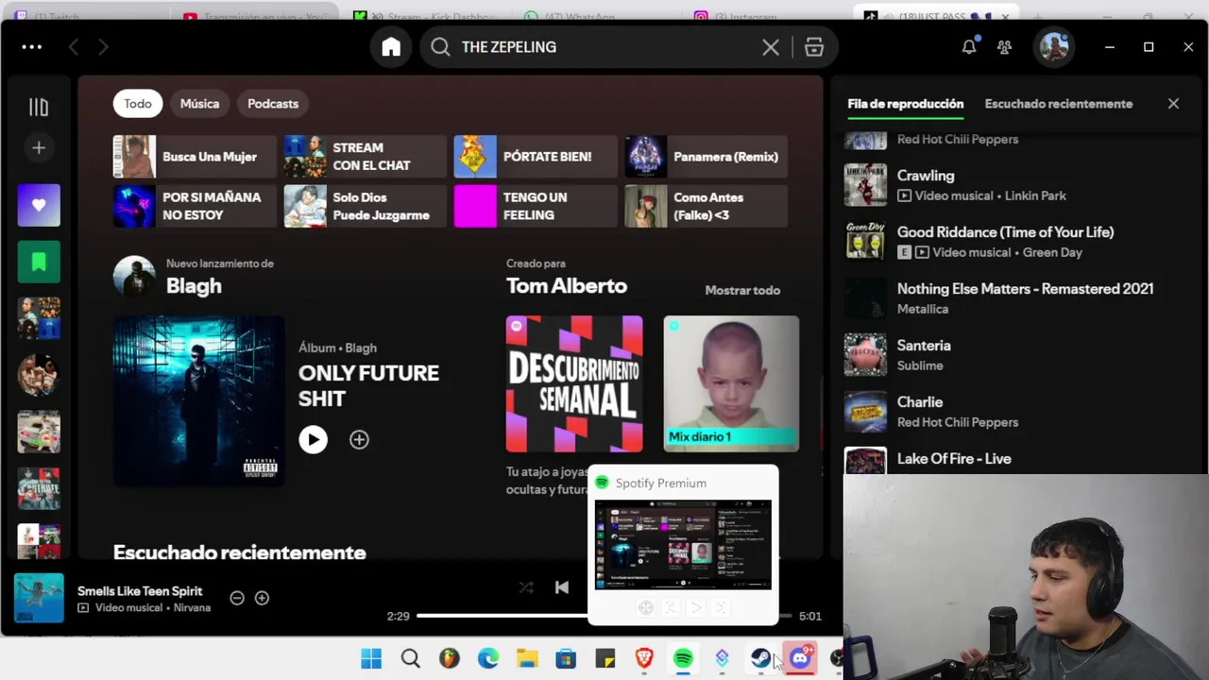Viewport: 1209px width, 680px height.
Task: Open Panamera (Remix) shortcut
Action: click(706, 157)
